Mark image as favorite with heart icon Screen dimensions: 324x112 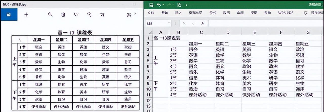(x=76, y=15)
